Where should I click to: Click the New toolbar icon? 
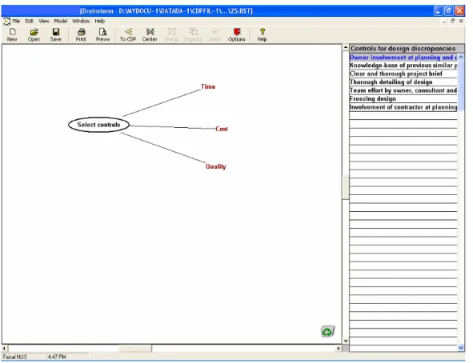click(x=12, y=34)
